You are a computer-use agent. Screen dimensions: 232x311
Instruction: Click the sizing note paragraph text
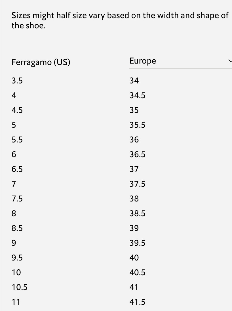click(120, 20)
